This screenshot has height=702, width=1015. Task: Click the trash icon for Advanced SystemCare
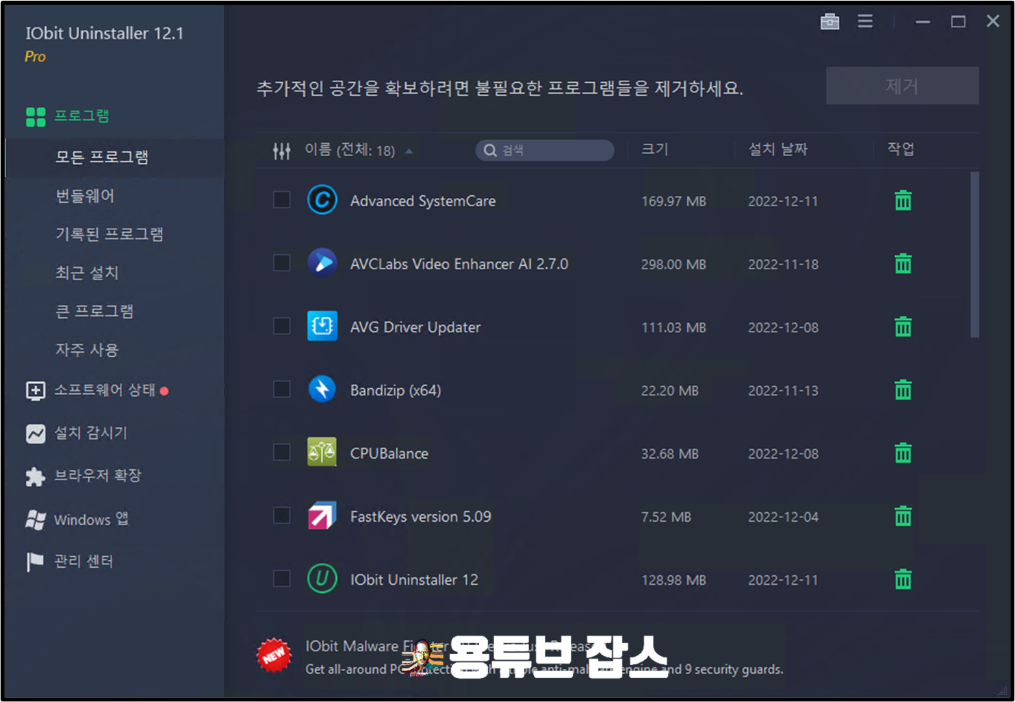click(x=903, y=201)
